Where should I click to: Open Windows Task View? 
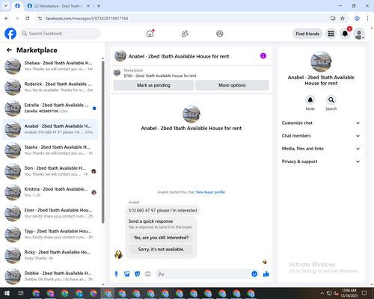[x=21, y=293]
